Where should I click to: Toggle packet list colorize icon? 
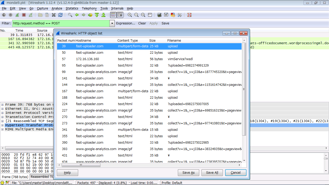[113, 15]
